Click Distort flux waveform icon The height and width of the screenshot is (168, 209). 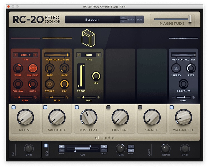tap(98, 97)
